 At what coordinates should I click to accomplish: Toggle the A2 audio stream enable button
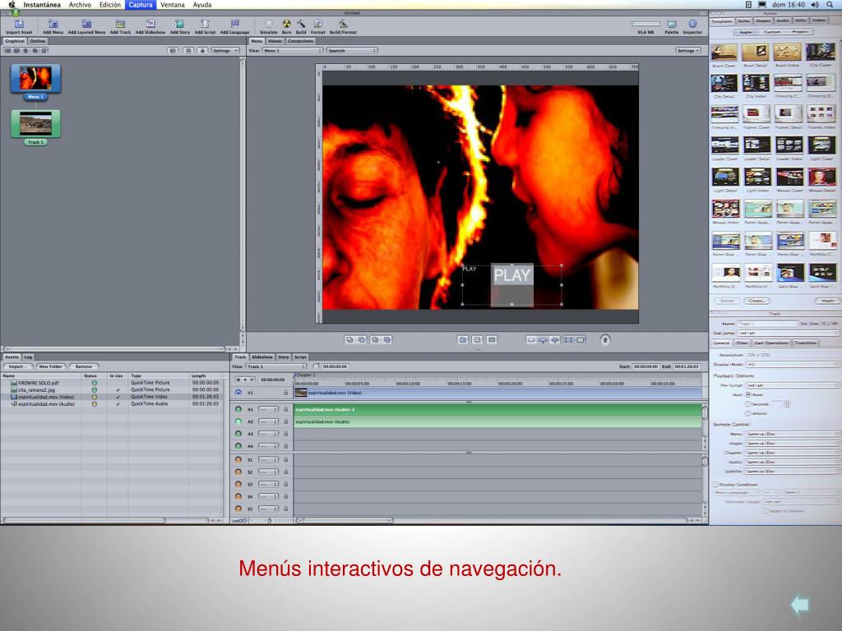click(238, 421)
